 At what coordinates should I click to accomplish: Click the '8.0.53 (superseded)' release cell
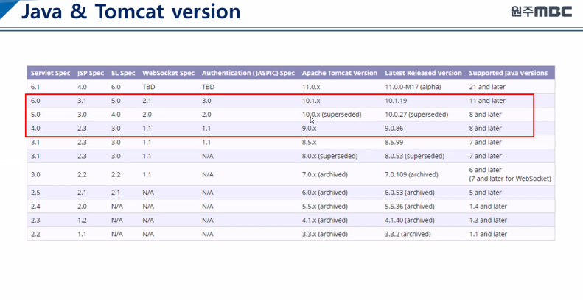[x=414, y=156]
